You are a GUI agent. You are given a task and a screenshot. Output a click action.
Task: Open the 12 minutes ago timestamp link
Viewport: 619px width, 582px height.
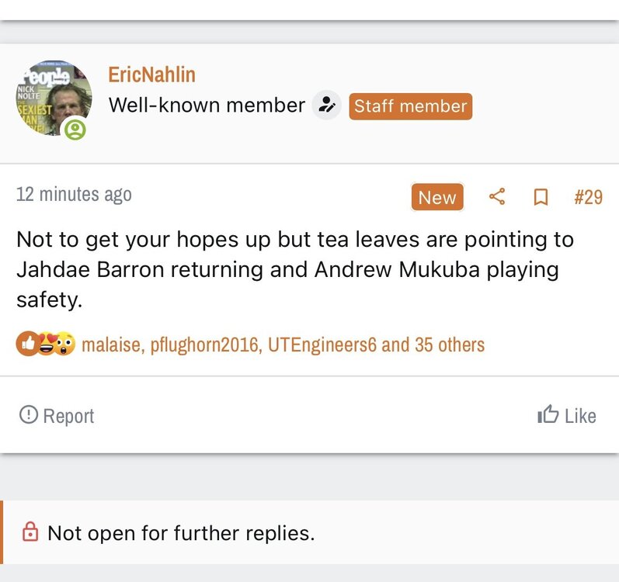pos(74,194)
